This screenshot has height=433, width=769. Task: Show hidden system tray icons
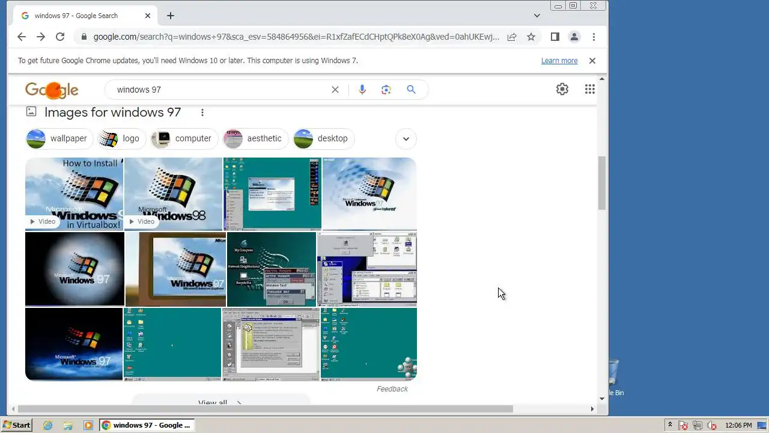[670, 425]
